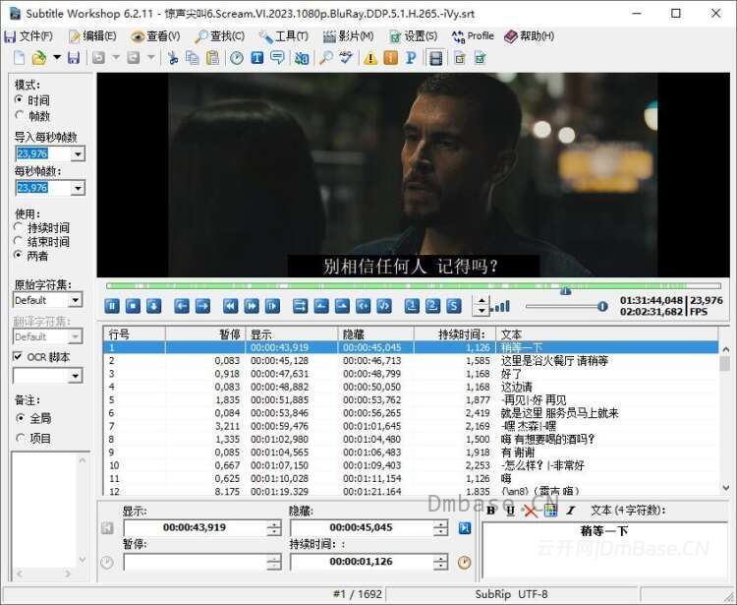Click the magnifier search icon in toolbar
Image resolution: width=737 pixels, height=605 pixels.
[325, 58]
